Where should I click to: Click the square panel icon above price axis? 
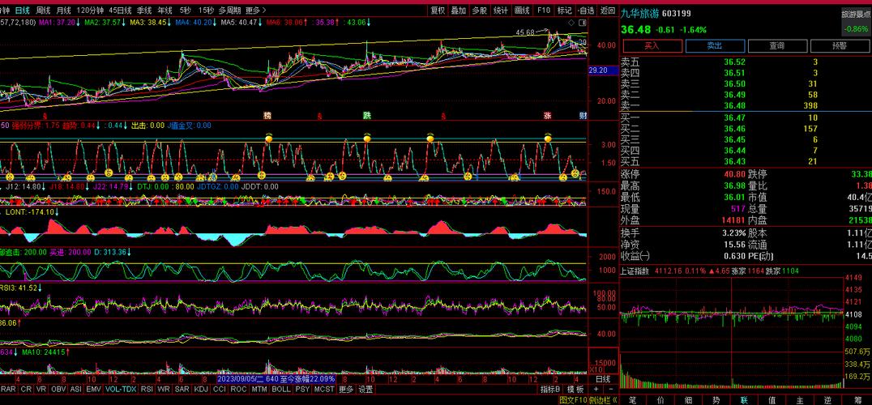[x=582, y=23]
